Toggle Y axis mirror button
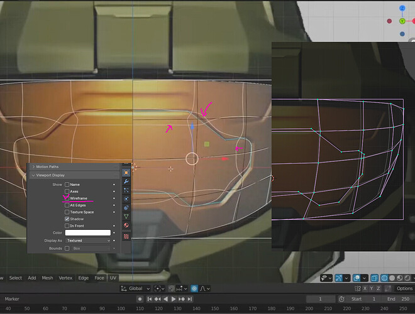 (x=372, y=288)
